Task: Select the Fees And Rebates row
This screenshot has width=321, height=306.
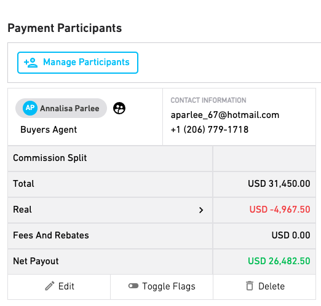Action: 162,236
